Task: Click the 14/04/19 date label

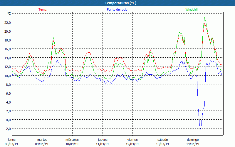Action: (193, 144)
